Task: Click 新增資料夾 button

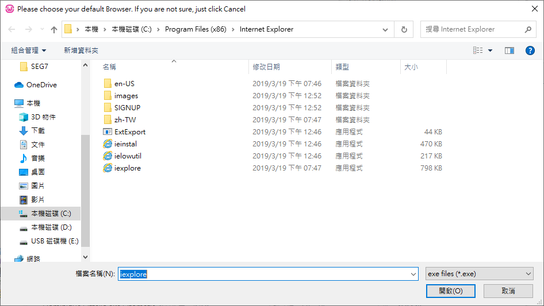Action: tap(81, 51)
